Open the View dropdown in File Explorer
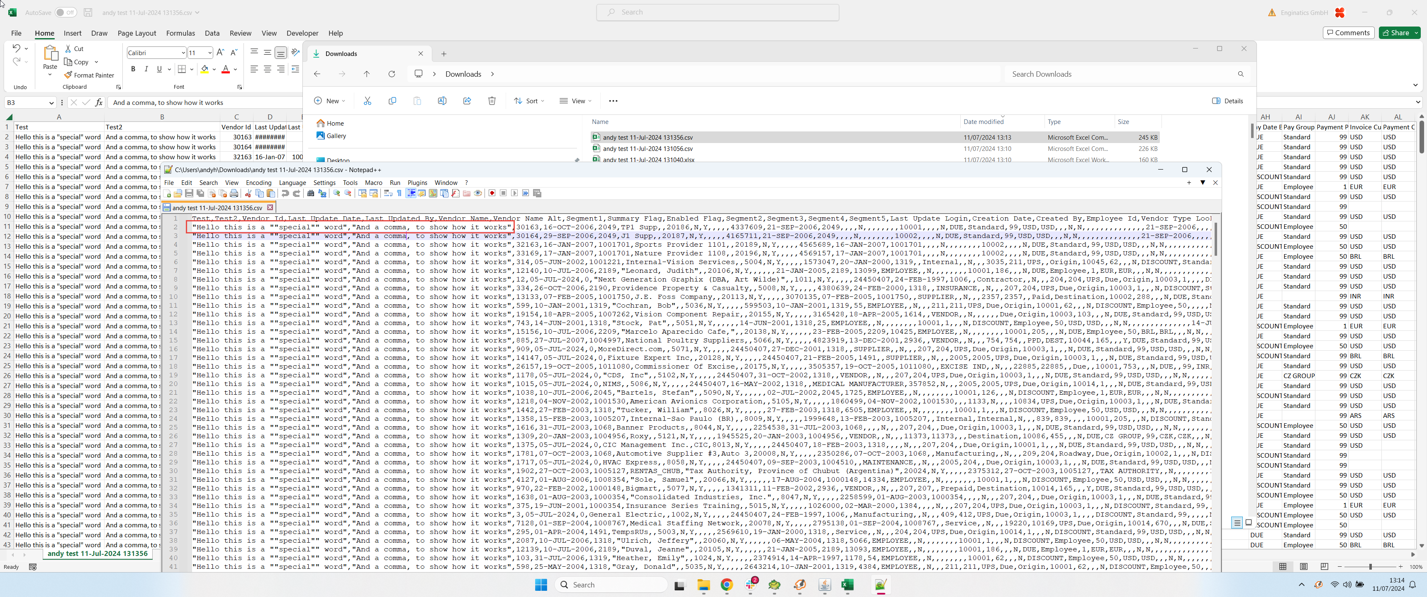The height and width of the screenshot is (597, 1427). coord(575,101)
